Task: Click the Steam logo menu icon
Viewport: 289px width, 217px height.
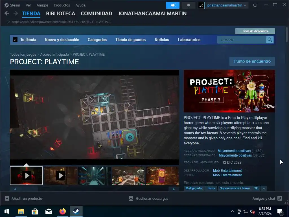Action: coord(6,5)
